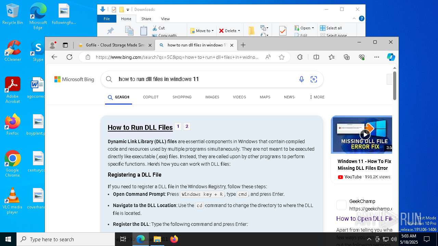Click citation reference 2
Screen dimensions: 438x246
(x=187, y=126)
